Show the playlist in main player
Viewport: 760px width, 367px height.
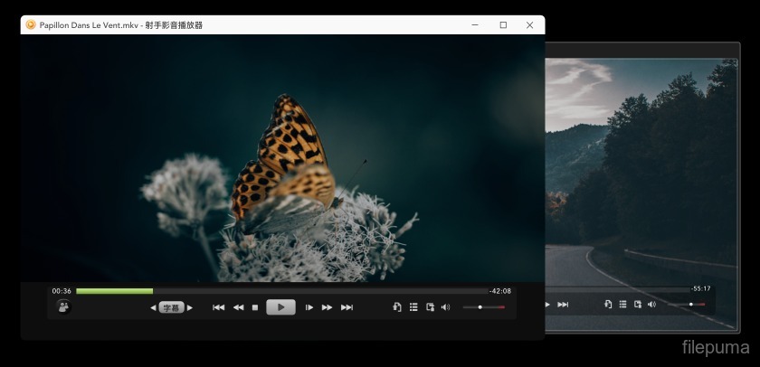click(413, 307)
